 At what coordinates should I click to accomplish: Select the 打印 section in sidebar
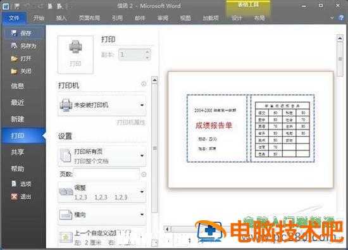click(x=23, y=135)
